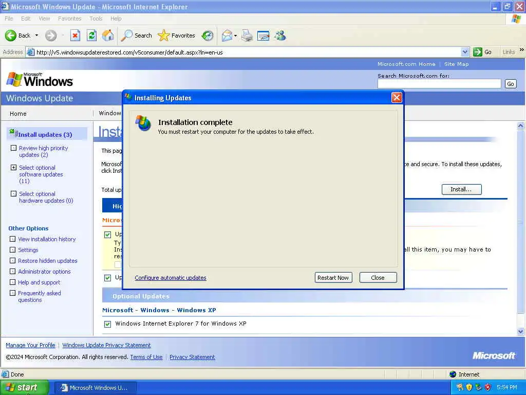Viewport: 526px width, 395px height.
Task: Click the Install updates shield icon in sidebar
Action: (13, 133)
